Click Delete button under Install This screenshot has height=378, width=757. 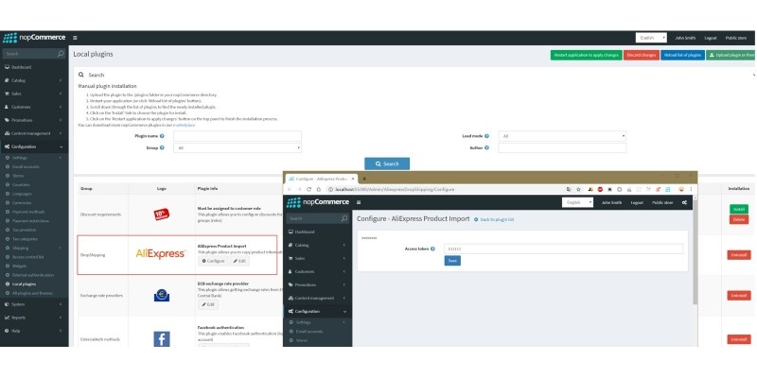pos(739,219)
